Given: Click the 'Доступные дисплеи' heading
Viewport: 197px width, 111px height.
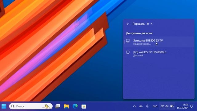Looking at the screenshot, I should tap(139, 33).
